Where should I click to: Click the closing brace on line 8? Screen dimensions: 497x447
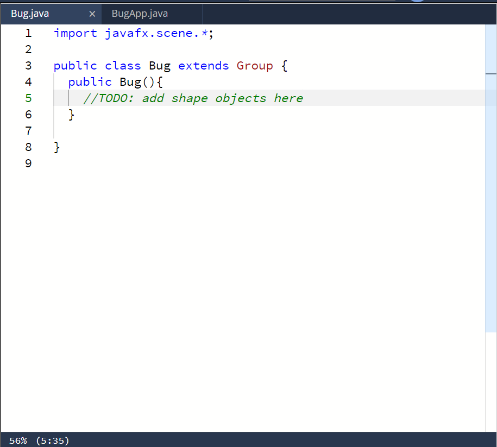pyautogui.click(x=56, y=147)
